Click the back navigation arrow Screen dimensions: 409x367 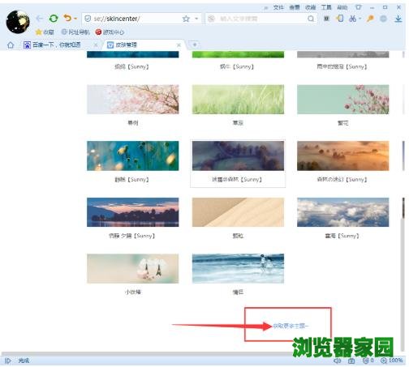point(40,19)
